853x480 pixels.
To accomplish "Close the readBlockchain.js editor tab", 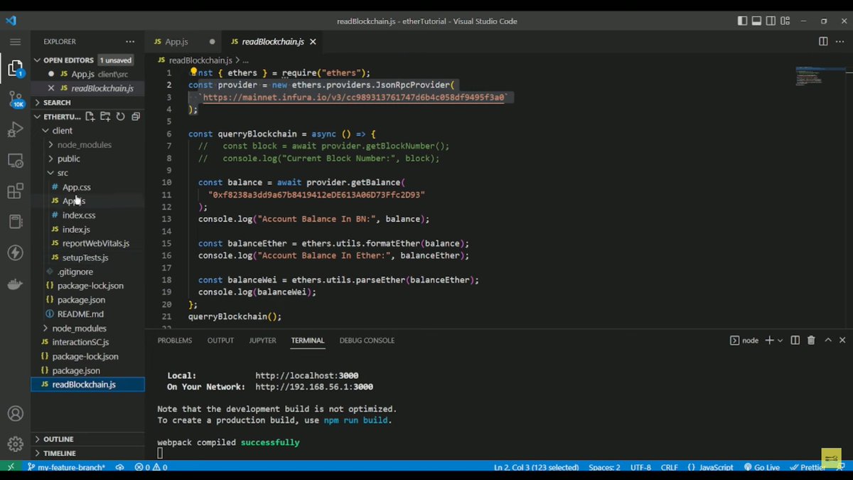I will [313, 42].
